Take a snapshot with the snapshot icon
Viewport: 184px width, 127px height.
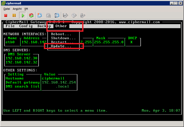tap(40, 16)
